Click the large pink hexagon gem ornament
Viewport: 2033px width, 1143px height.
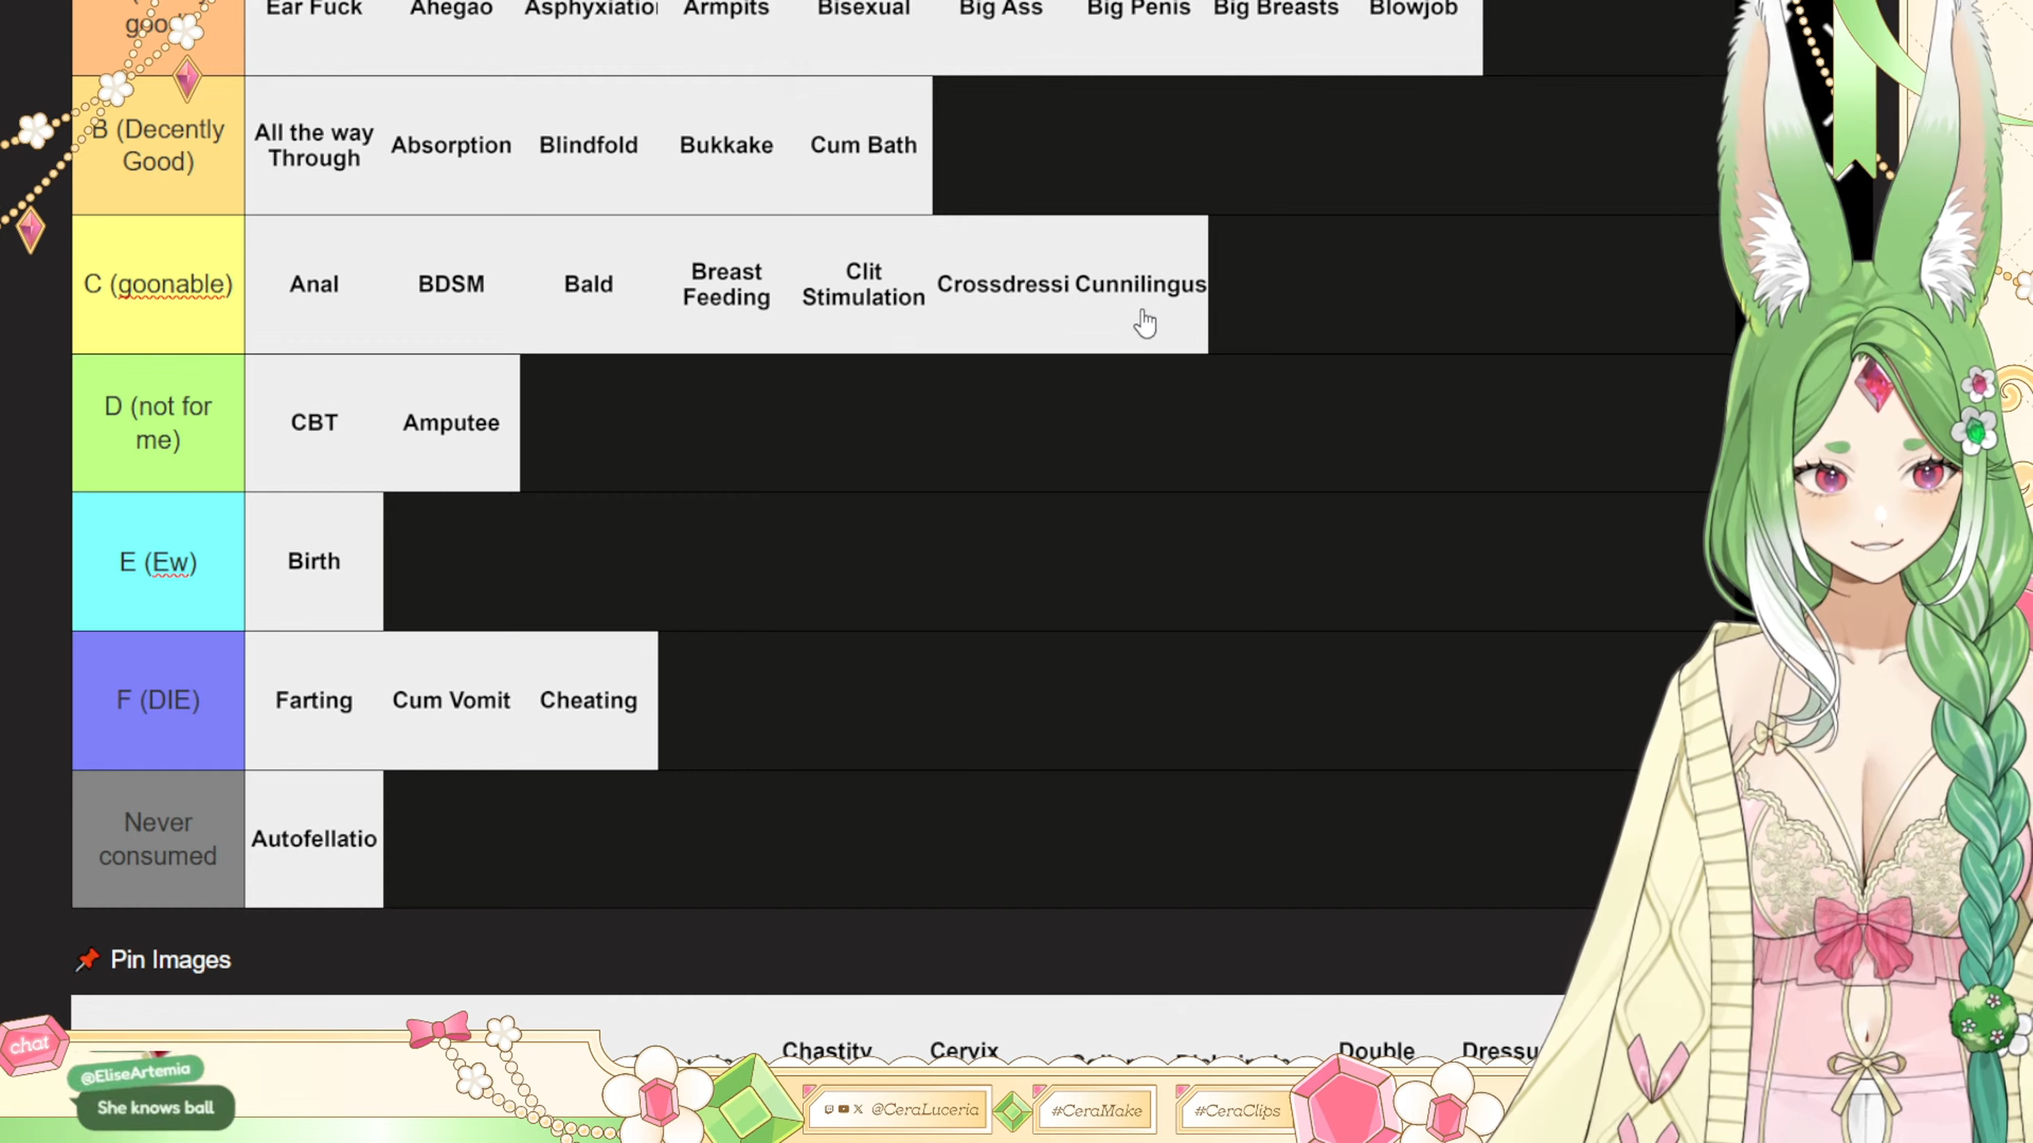coord(1344,1102)
